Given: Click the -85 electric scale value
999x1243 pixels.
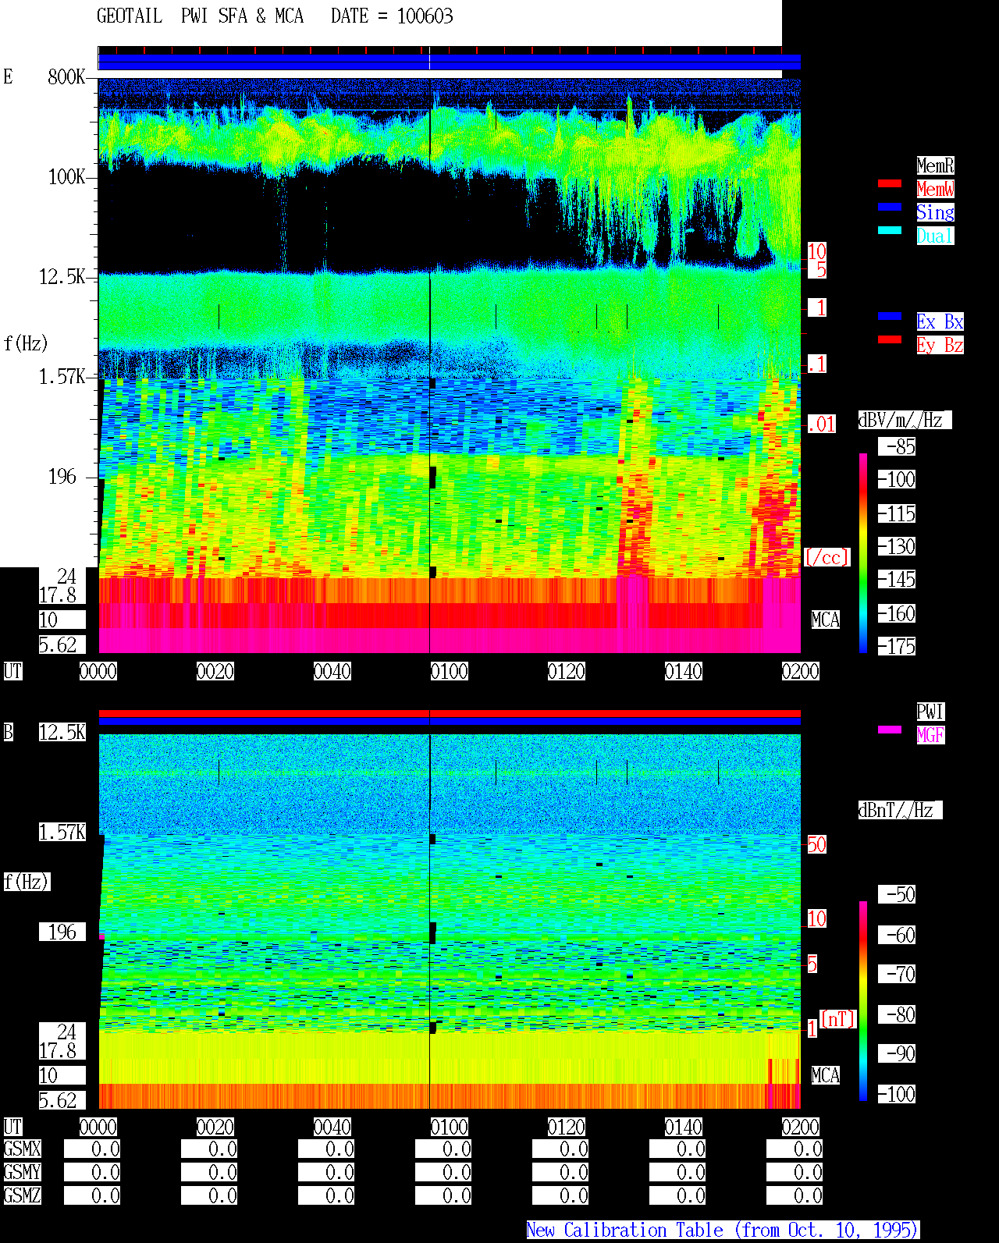Looking at the screenshot, I should (897, 447).
